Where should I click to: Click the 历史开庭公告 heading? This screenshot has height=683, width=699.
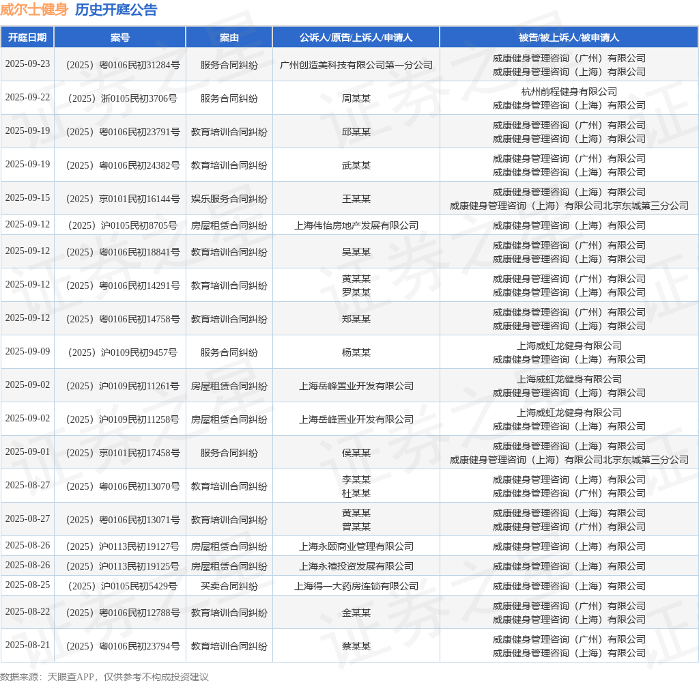116,10
